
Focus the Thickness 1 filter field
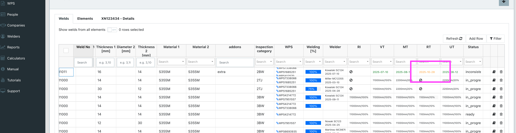click(106, 62)
